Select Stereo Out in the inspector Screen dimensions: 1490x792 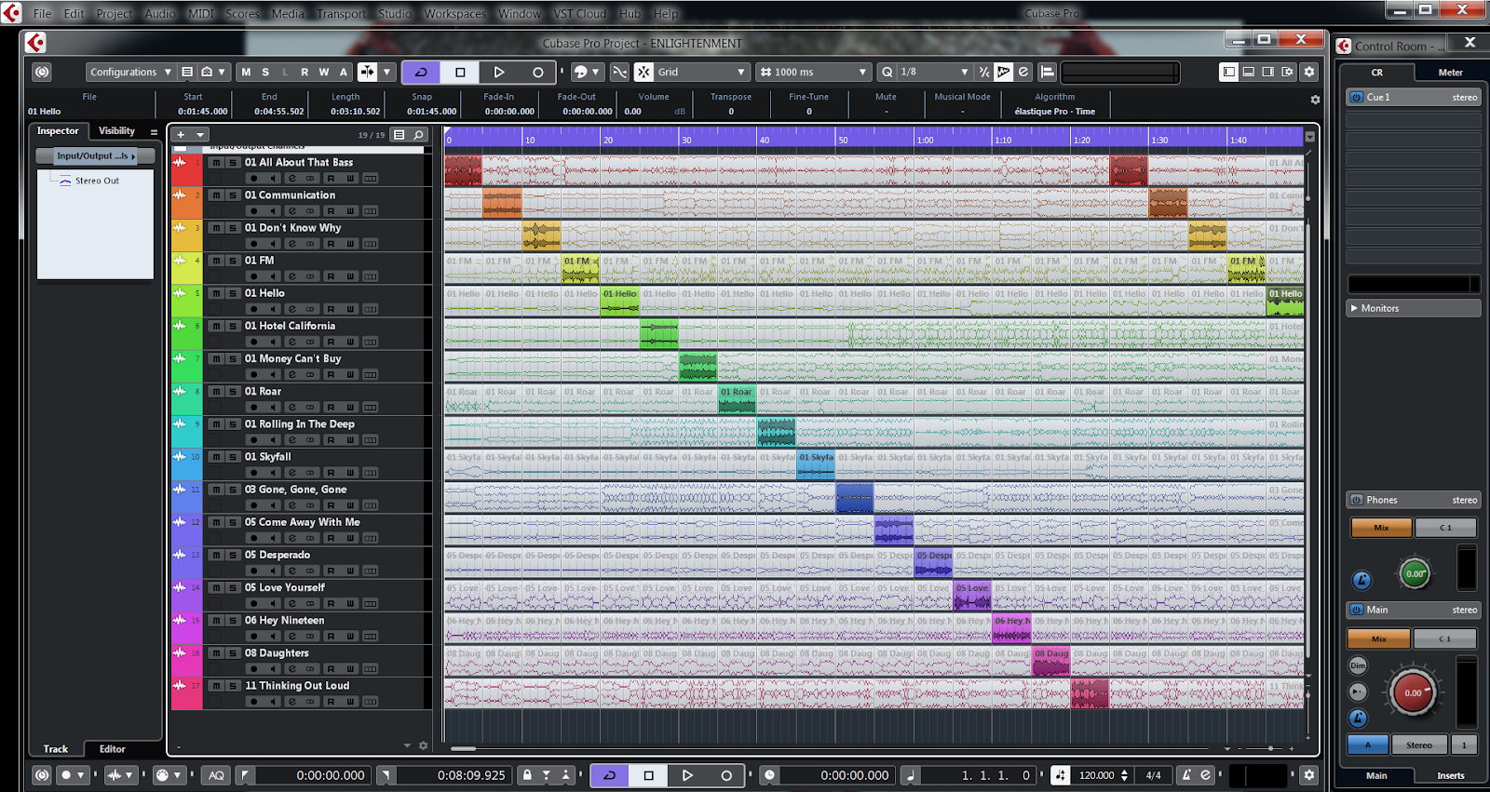coord(97,181)
